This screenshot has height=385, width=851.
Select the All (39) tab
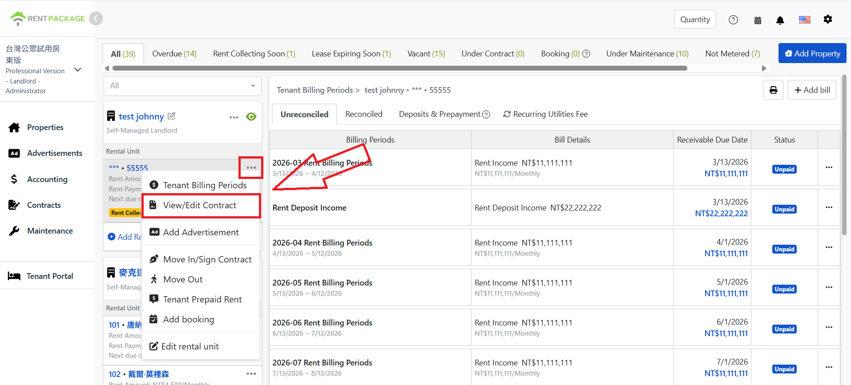(x=123, y=54)
